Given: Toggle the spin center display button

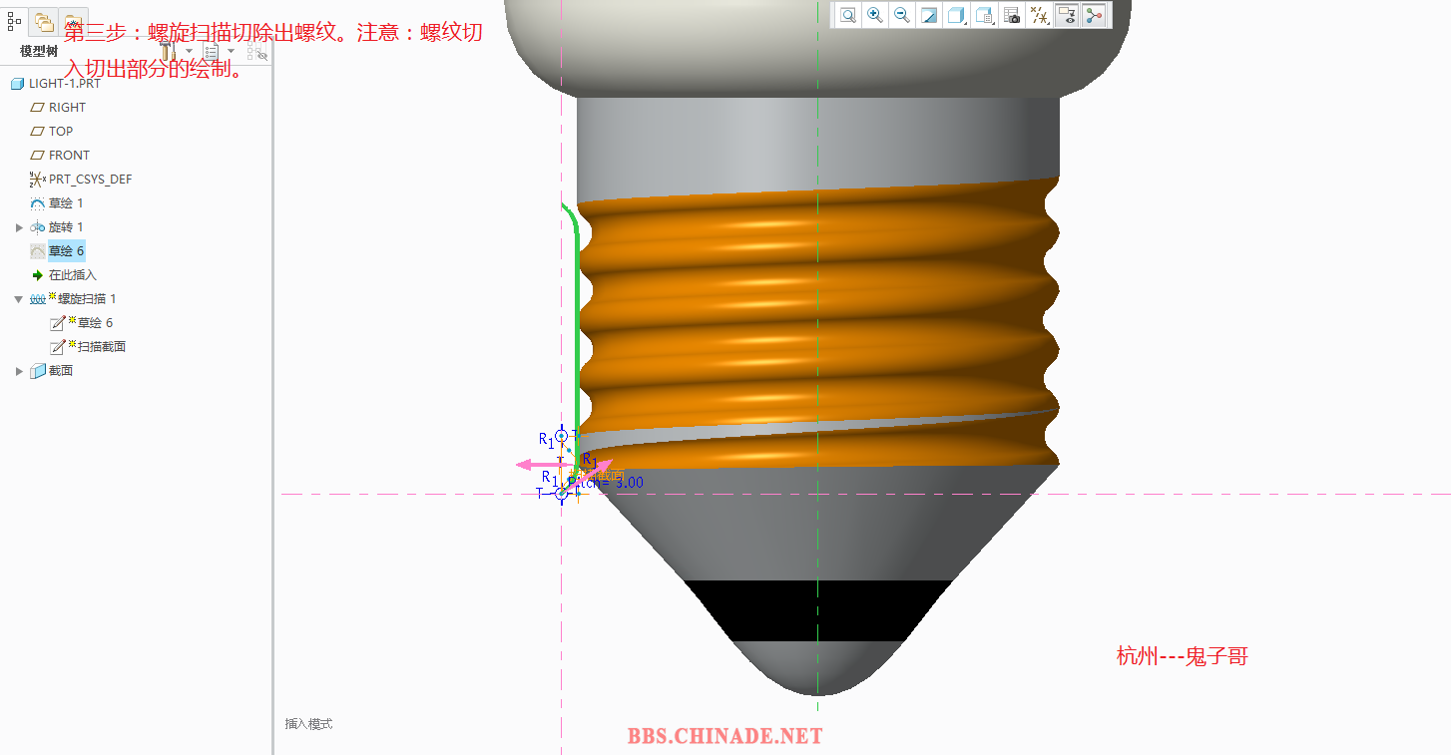Looking at the screenshot, I should (1095, 15).
